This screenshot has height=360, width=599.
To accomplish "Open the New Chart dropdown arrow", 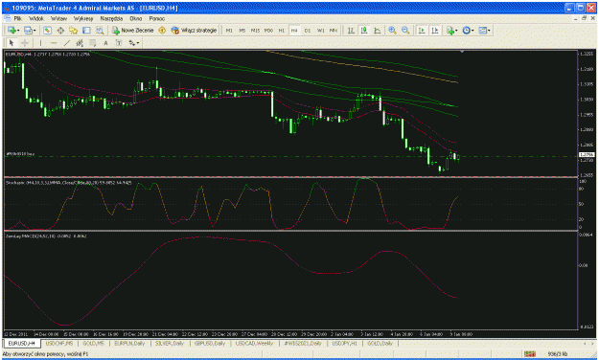I will click(x=17, y=30).
